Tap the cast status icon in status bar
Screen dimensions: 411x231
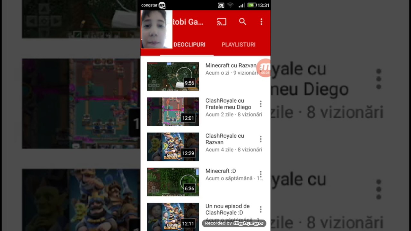click(221, 5)
